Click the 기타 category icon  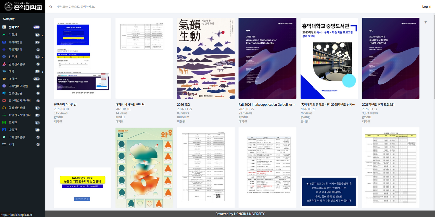[x=4, y=144]
